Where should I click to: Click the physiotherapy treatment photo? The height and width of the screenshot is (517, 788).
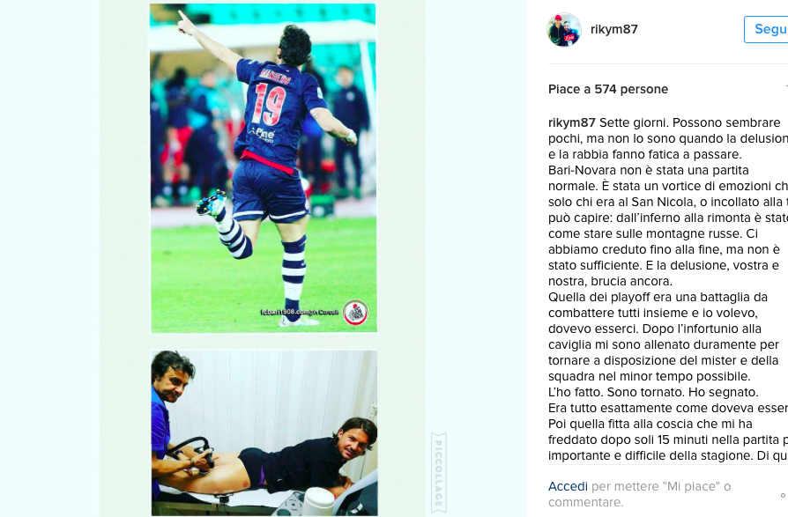264,432
